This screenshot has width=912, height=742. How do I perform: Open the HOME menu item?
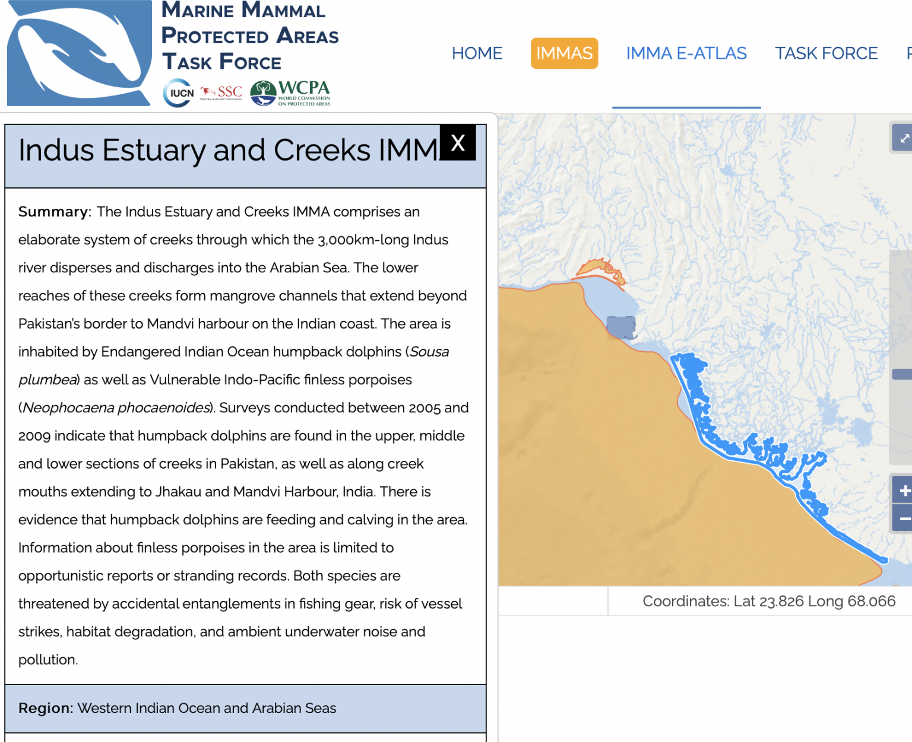click(x=477, y=53)
